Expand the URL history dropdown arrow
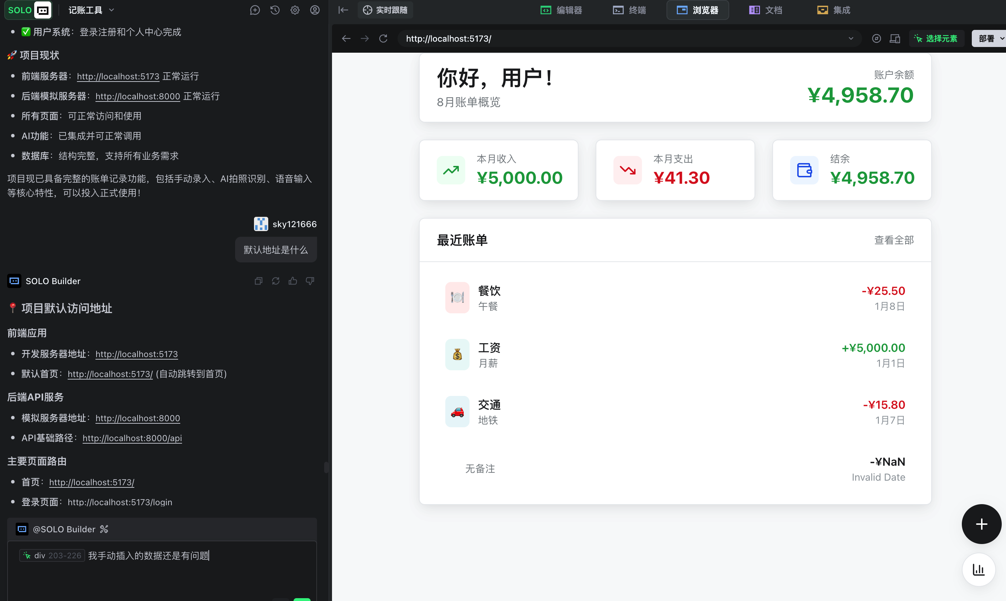The image size is (1006, 601). (x=851, y=38)
